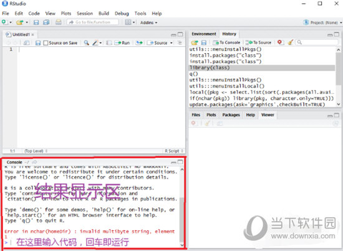Expand the Source button dropdown arrow
343x251 pixels.
pos(171,43)
